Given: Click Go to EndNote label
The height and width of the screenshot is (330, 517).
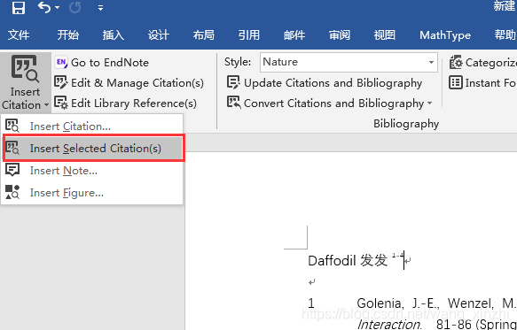Looking at the screenshot, I should pos(110,63).
